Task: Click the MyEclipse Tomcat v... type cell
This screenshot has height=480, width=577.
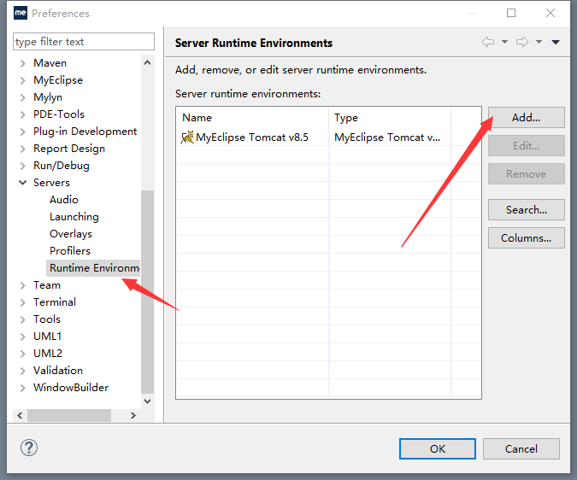Action: 390,138
